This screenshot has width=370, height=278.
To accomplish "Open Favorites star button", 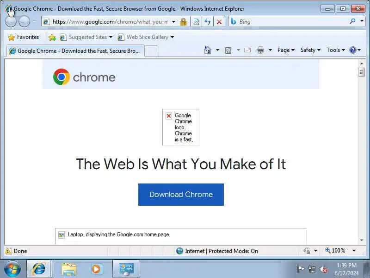I will pos(23,37).
